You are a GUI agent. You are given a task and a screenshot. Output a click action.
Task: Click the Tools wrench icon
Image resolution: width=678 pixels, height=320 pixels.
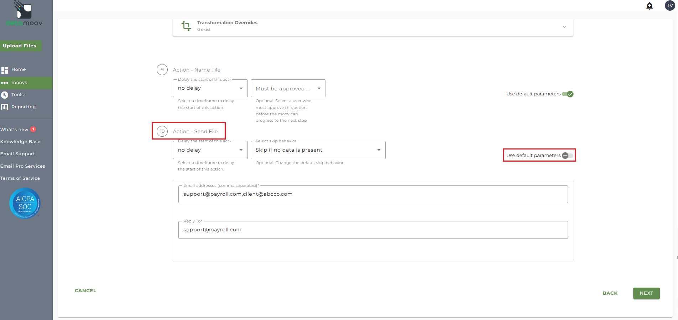pyautogui.click(x=5, y=95)
